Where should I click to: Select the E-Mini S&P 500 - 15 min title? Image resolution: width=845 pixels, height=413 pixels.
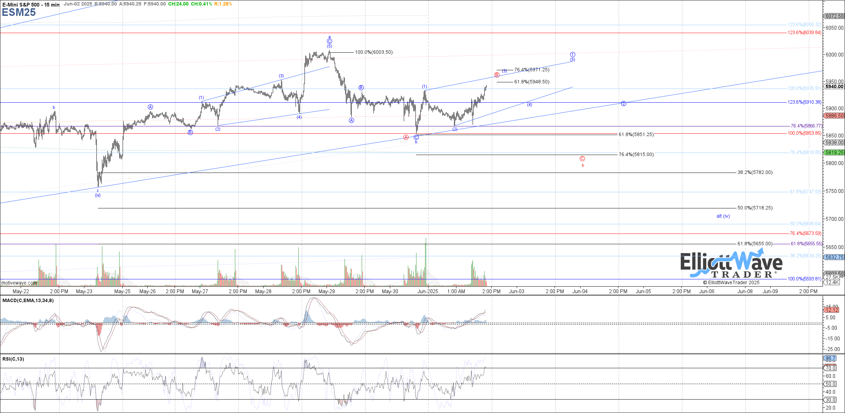click(31, 4)
